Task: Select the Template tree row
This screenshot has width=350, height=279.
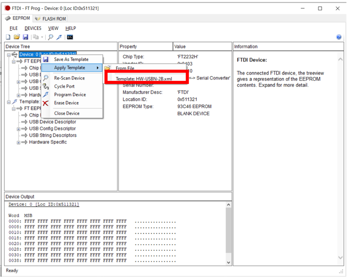Action: point(29,102)
